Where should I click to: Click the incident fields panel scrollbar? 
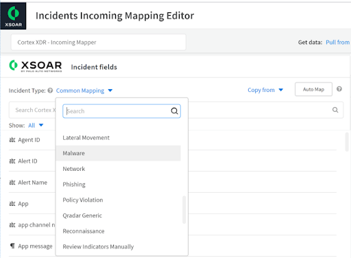347,142
